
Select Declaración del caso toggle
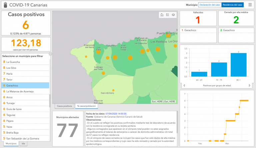[209, 5]
